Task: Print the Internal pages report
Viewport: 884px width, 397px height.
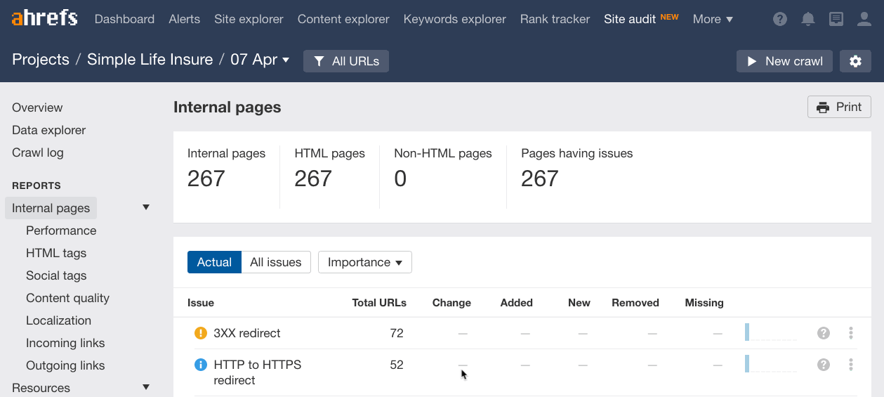Action: [839, 107]
